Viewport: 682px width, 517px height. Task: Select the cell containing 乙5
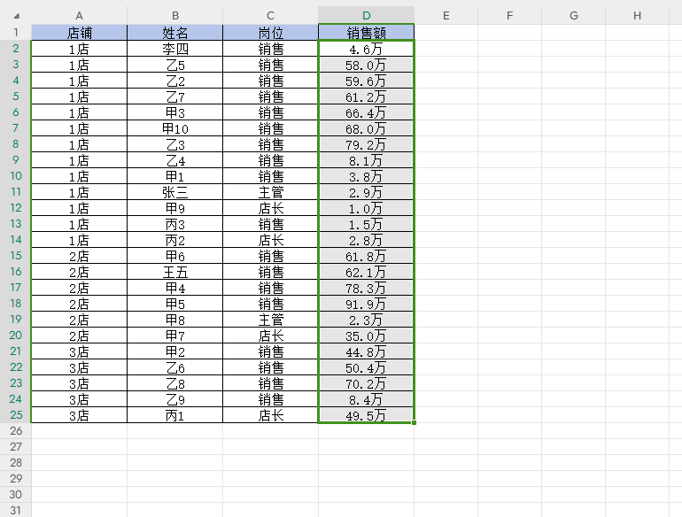click(x=174, y=65)
